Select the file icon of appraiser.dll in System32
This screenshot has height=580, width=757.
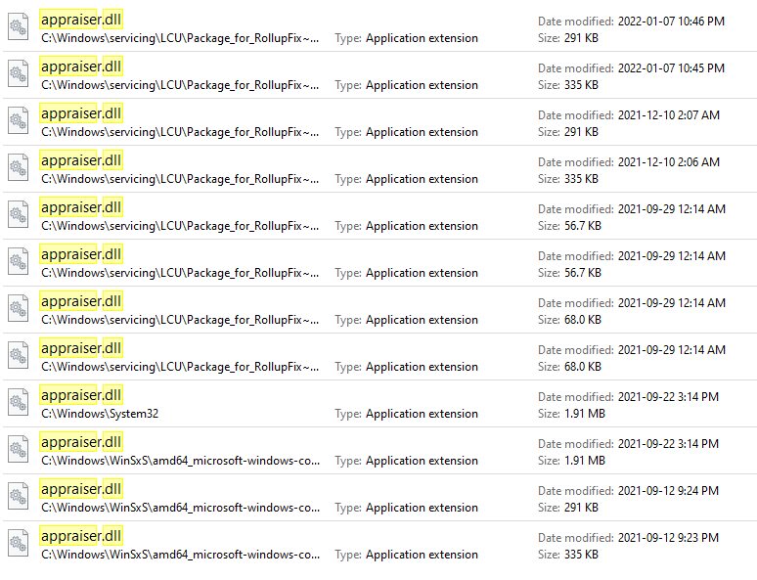click(x=19, y=402)
